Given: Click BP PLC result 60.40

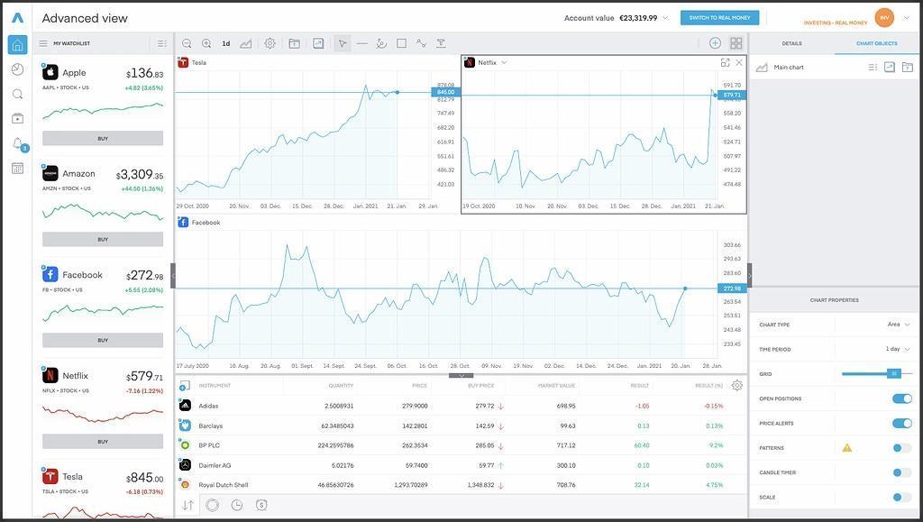Looking at the screenshot, I should tap(642, 445).
